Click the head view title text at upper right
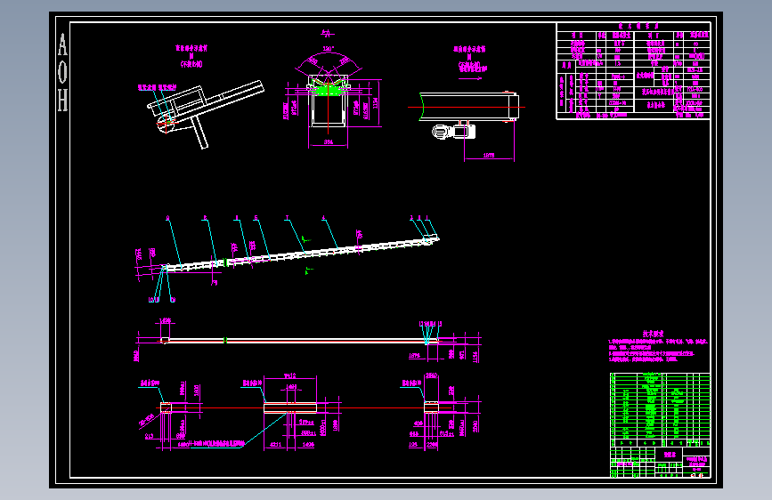Viewport: 772px width, 500px height. click(469, 59)
